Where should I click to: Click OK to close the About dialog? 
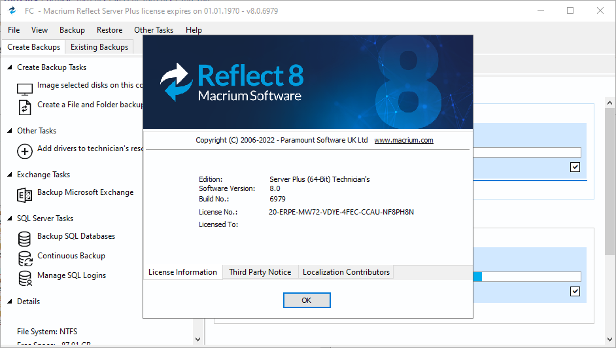click(x=307, y=300)
